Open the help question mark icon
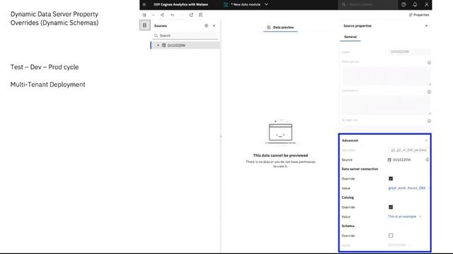Viewport: 453px width, 254px height. (403, 5)
